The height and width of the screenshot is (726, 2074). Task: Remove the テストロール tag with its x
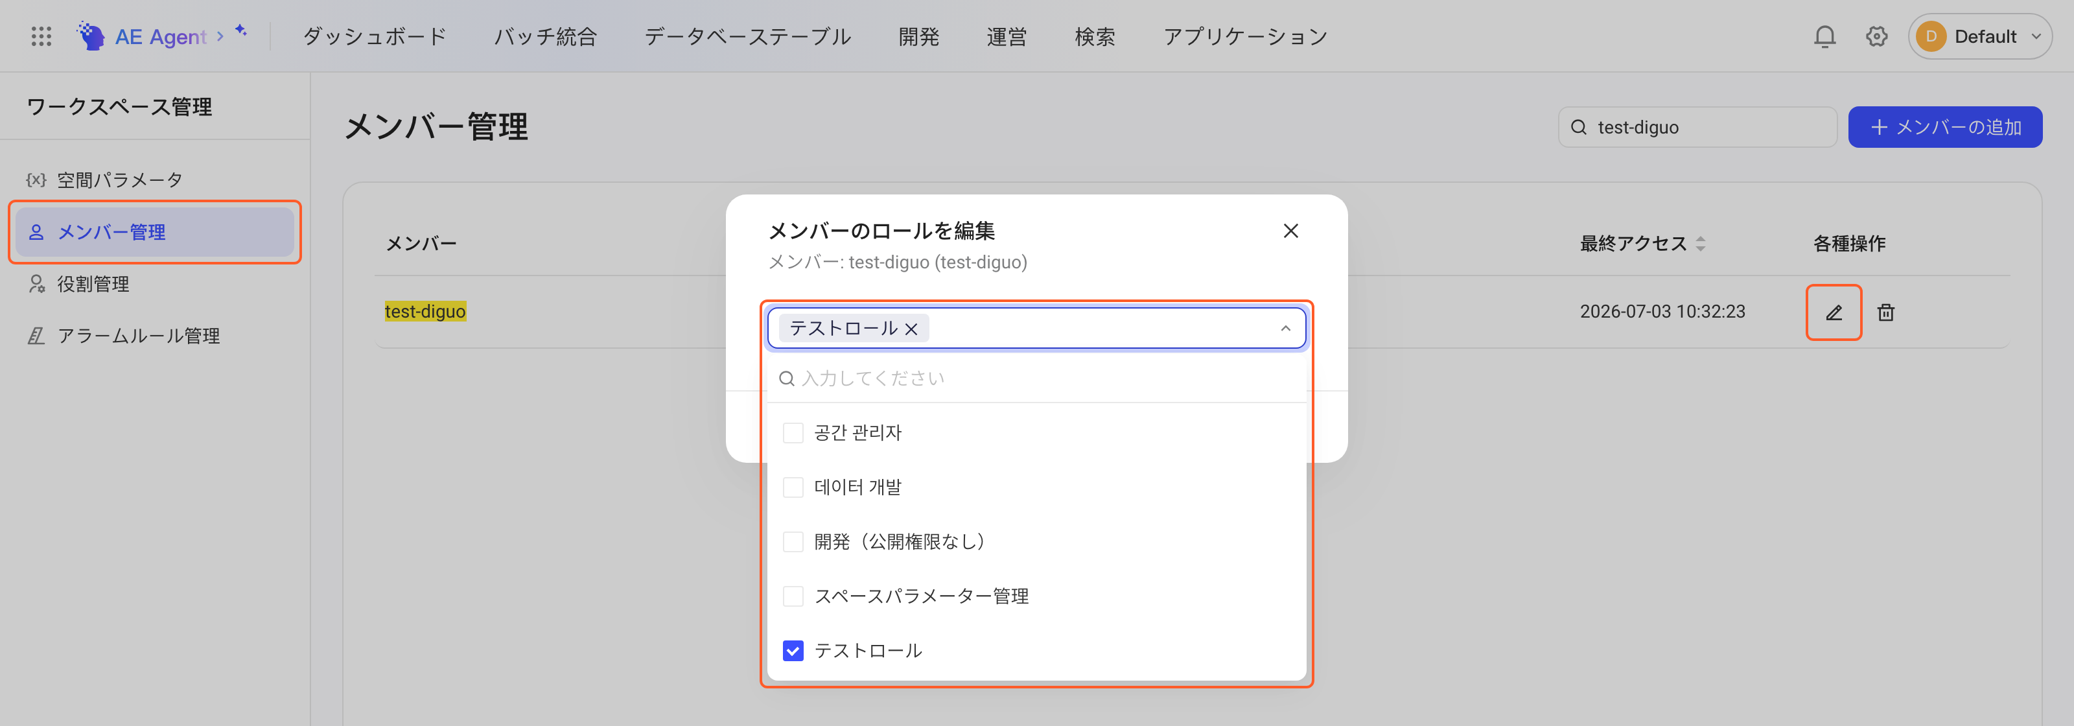(911, 329)
